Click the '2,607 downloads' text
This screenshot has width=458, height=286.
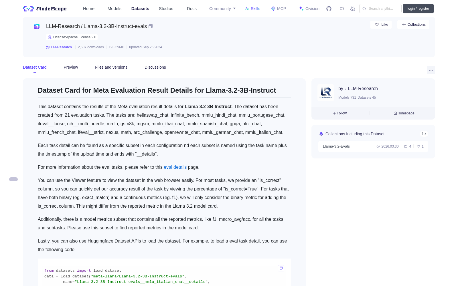91,47
